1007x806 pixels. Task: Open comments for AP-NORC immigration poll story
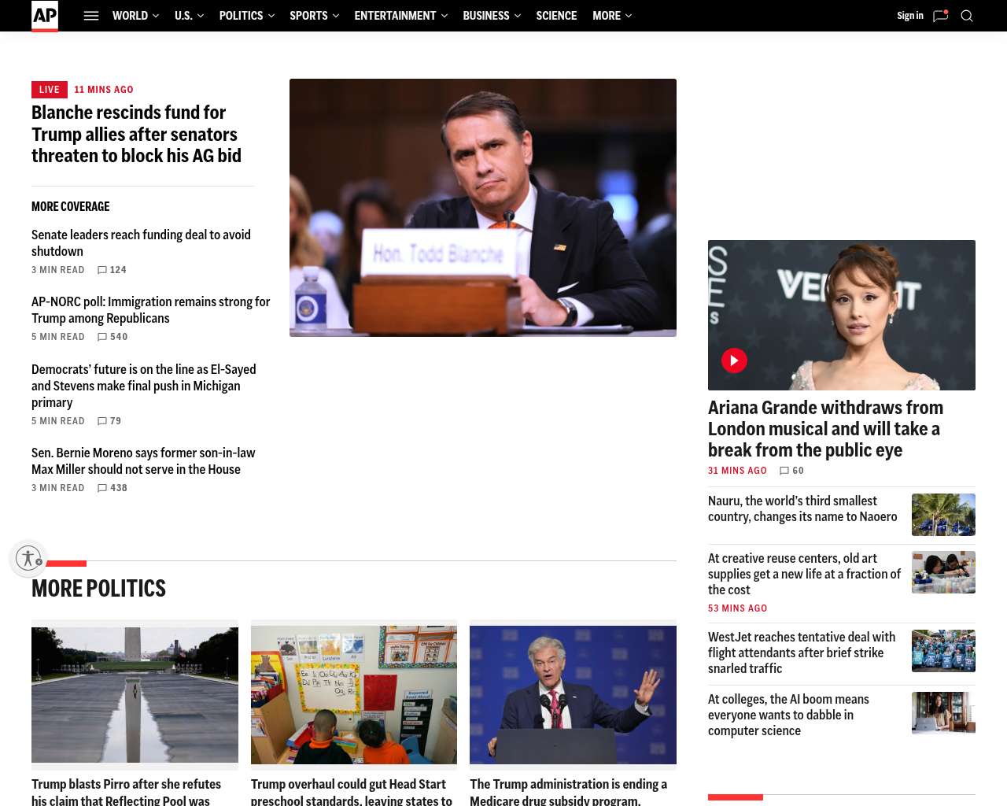tap(113, 337)
